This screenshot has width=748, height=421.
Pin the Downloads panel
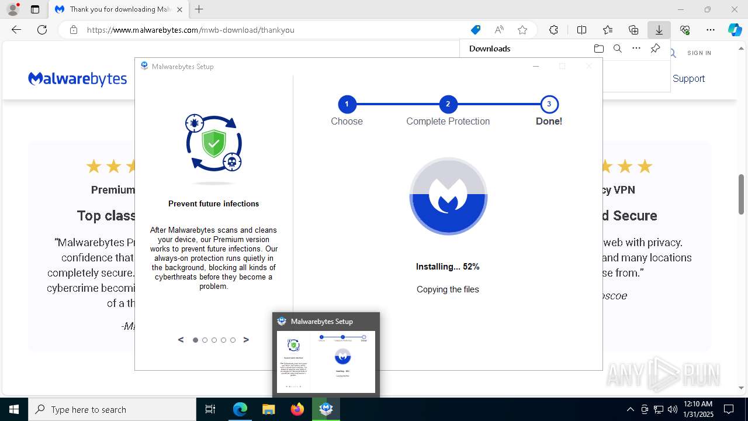click(x=655, y=49)
